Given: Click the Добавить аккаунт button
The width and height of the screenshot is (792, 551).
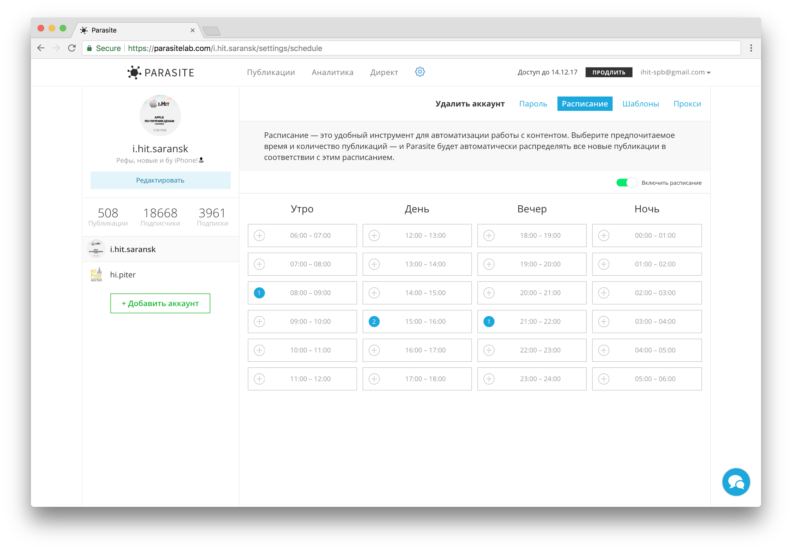Looking at the screenshot, I should (x=160, y=303).
